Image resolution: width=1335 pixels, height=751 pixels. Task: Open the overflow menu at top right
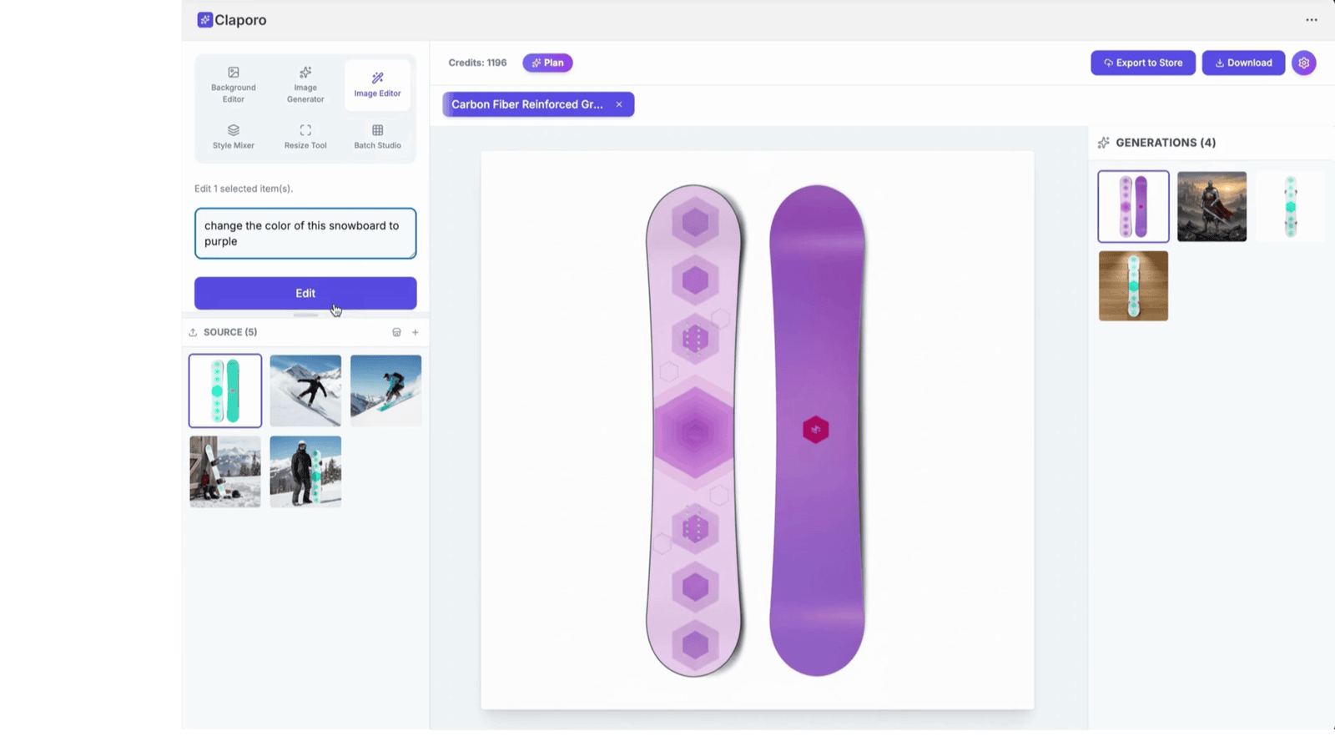pos(1312,19)
